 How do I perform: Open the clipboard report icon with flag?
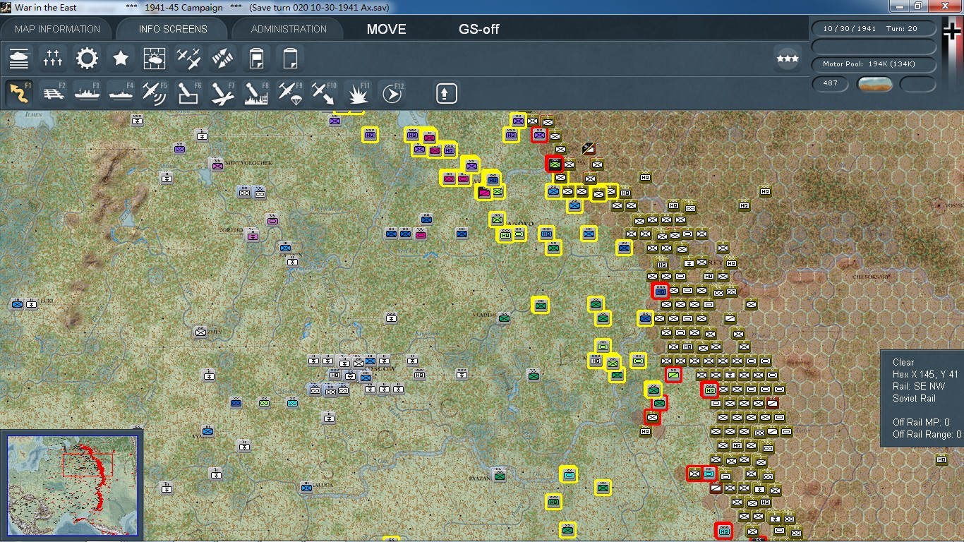[x=256, y=58]
